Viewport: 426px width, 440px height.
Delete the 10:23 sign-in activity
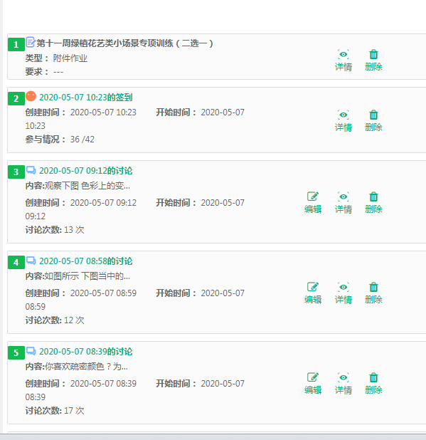click(x=373, y=121)
